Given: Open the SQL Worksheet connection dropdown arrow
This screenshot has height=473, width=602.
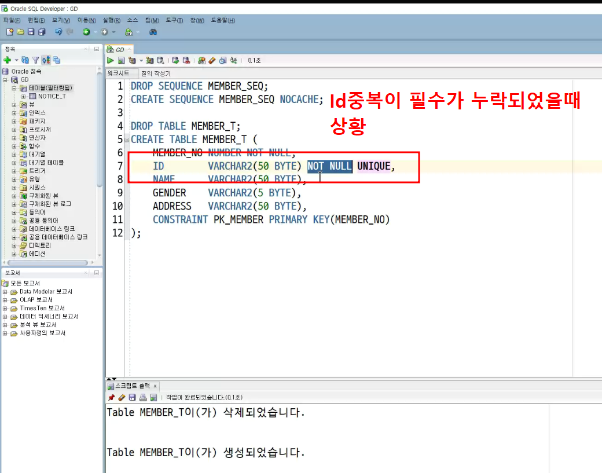Looking at the screenshot, I should click(x=137, y=32).
